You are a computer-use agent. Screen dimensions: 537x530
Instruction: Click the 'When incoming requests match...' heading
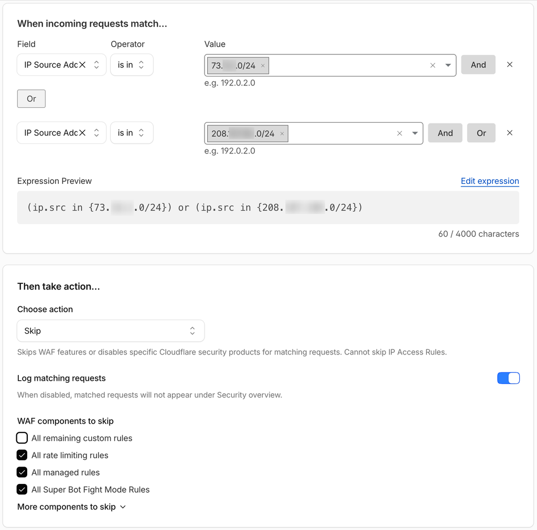(x=92, y=24)
